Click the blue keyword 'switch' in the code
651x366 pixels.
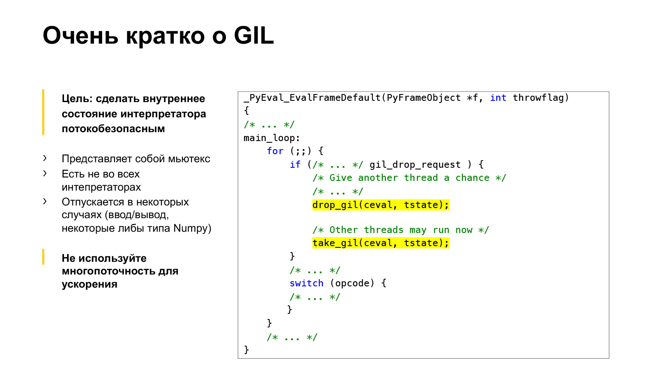[x=306, y=283]
